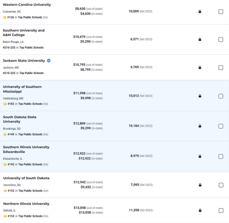229x223 pixels.
Task: Click the lock icon for Western Carolina University
Action: (200, 11)
